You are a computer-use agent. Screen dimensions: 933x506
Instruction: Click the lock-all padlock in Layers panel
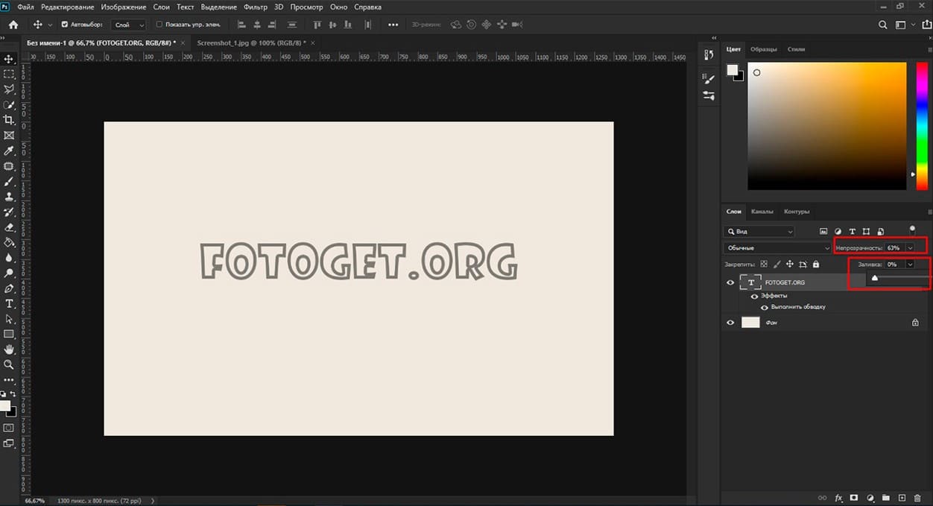pos(816,264)
